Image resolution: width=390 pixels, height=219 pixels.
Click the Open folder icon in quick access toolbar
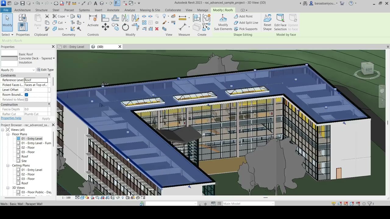[x=16, y=3]
